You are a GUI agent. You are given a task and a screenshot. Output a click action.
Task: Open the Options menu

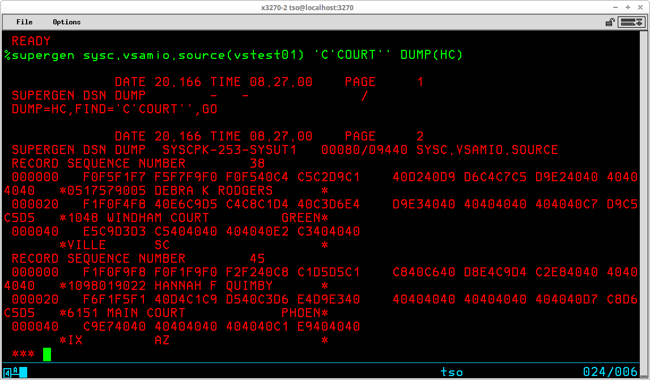[66, 22]
